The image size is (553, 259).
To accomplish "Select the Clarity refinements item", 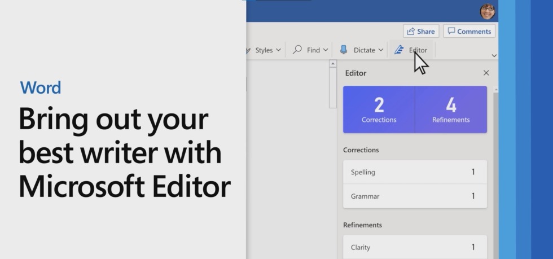I will pos(415,247).
